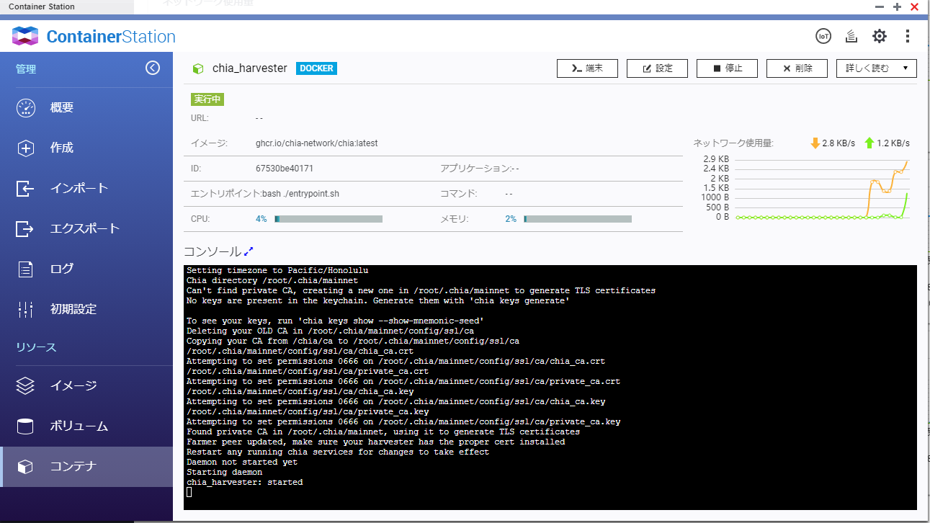Select the 概要 overview sidebar icon
Screen dimensions: 930x523
(x=24, y=107)
